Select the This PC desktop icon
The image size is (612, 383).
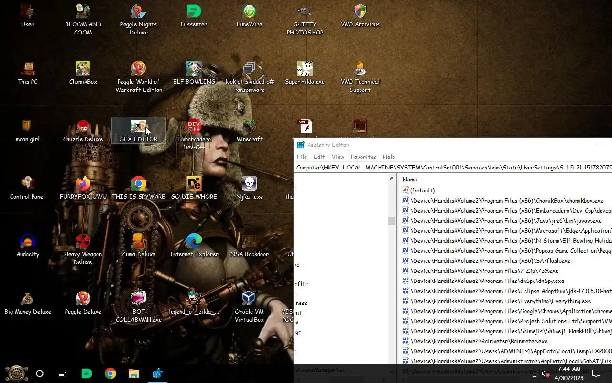coord(27,73)
